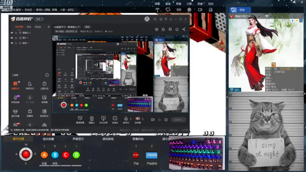
Task: Open the orientation pill beside the app logo
Action: click(x=39, y=19)
